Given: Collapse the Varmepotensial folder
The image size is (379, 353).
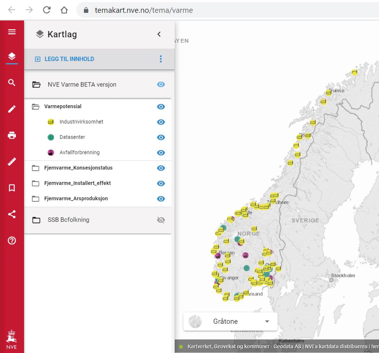Looking at the screenshot, I should (36, 107).
